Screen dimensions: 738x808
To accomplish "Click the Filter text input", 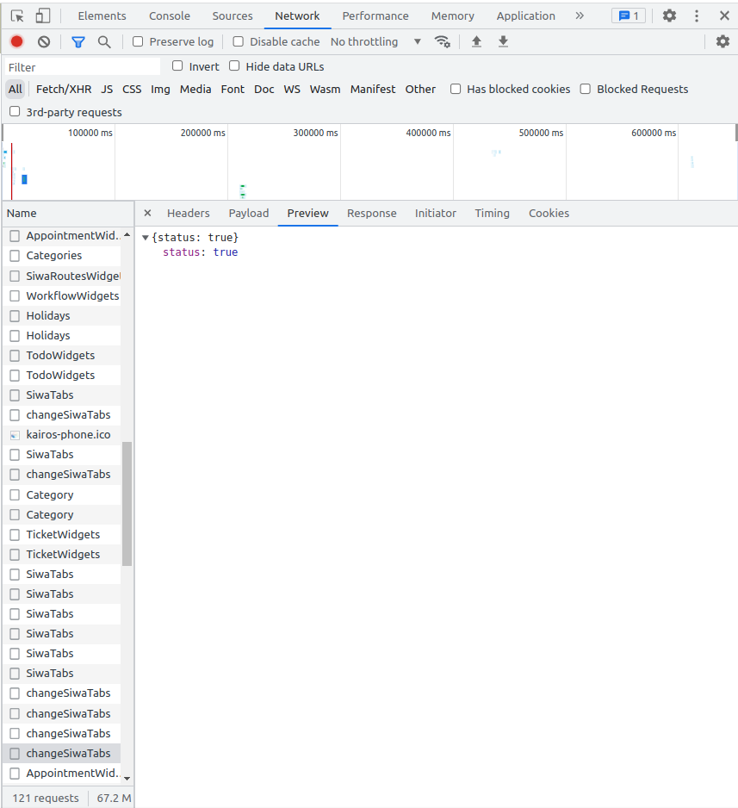I will tap(83, 67).
